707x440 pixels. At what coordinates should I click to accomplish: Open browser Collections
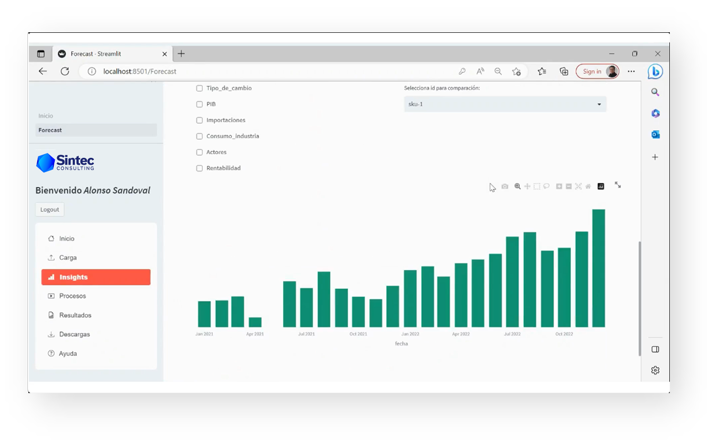point(564,71)
